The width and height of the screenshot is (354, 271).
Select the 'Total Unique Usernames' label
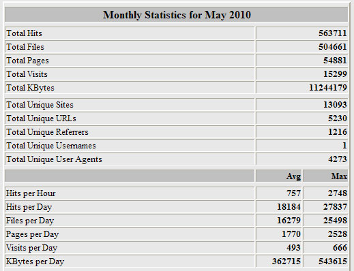point(51,146)
